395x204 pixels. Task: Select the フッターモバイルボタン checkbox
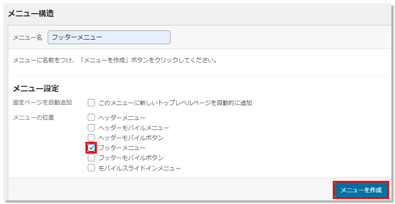pos(91,158)
